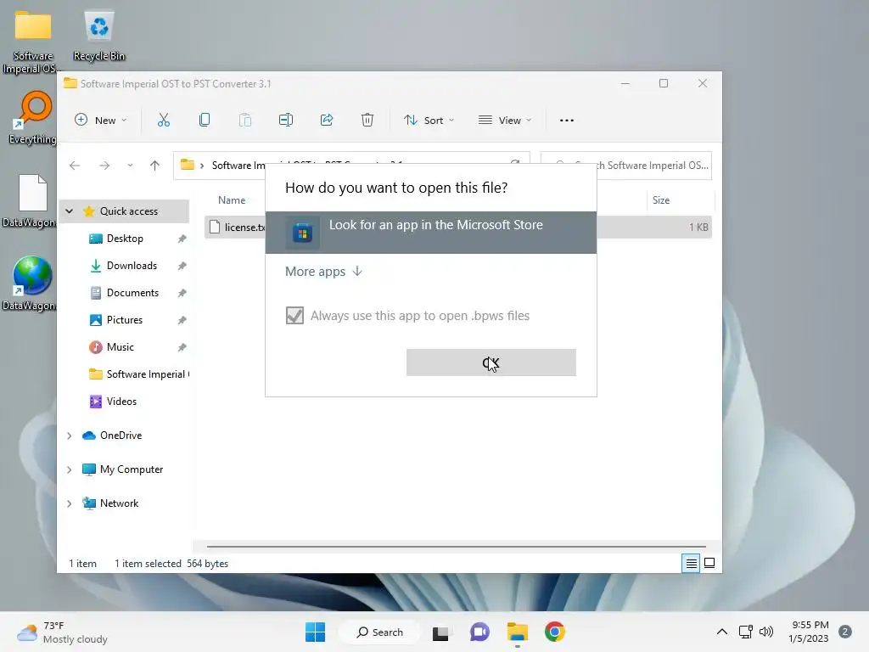Open Videos in Quick access
This screenshot has width=869, height=652.
point(121,402)
